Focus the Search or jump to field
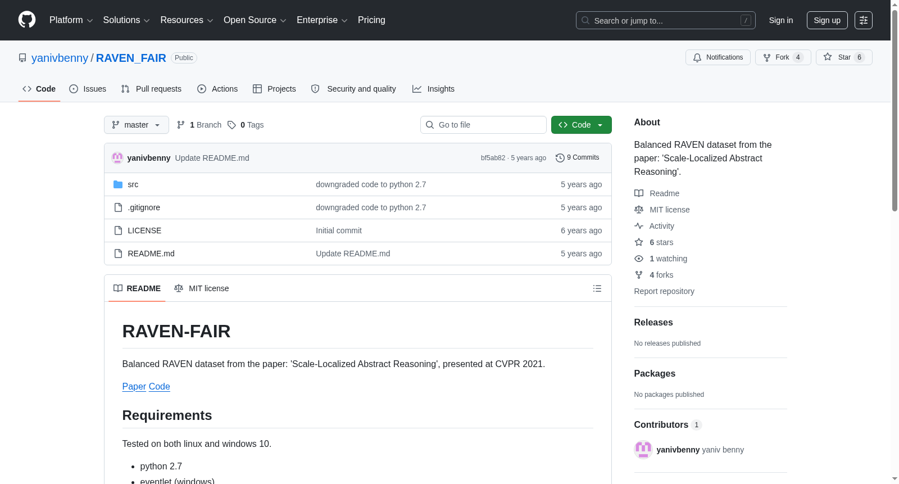The width and height of the screenshot is (899, 484). pos(666,20)
